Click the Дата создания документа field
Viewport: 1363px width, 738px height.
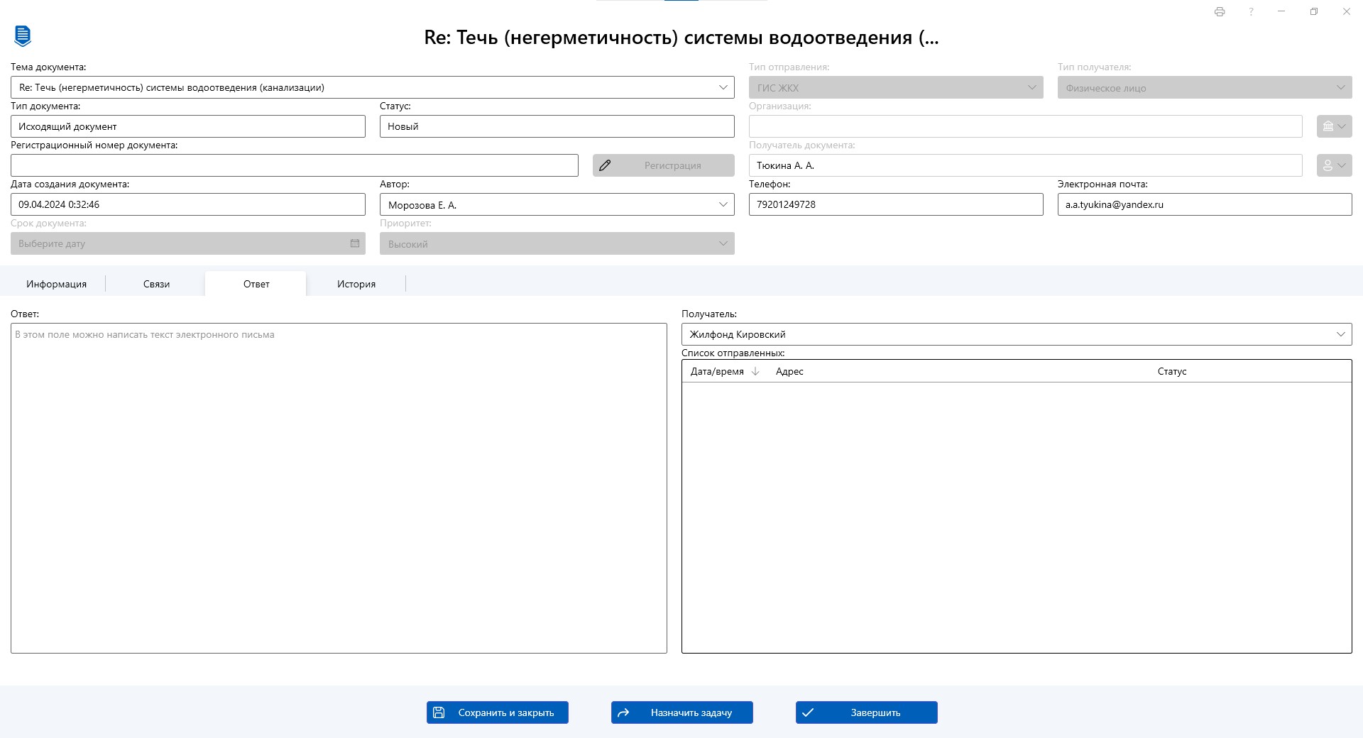pos(188,204)
